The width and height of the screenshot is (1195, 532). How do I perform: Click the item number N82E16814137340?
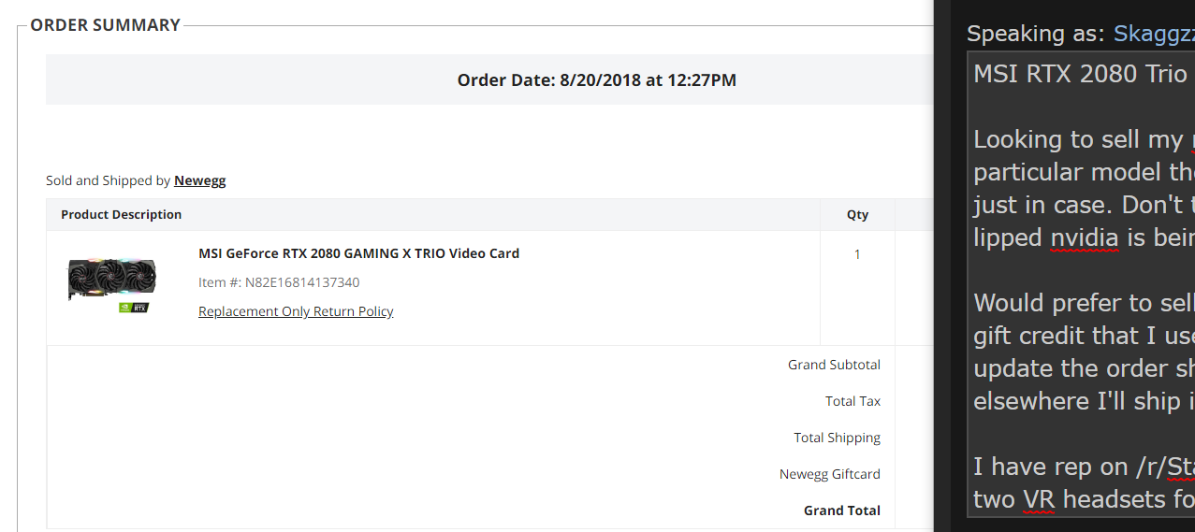[x=279, y=282]
